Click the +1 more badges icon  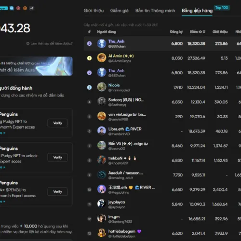[x=32, y=8]
